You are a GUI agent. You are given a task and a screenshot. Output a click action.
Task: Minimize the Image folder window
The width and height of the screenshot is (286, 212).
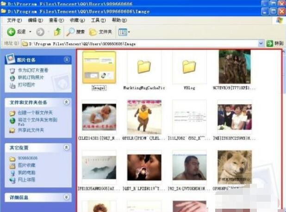tap(265, 12)
